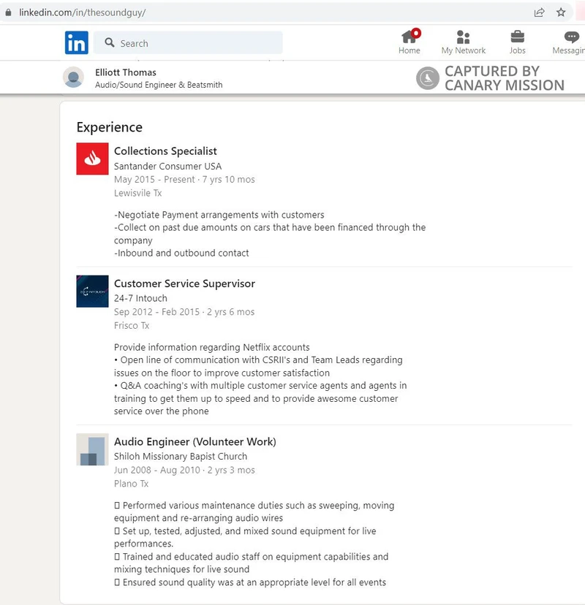Click Audio Engineer (Volunteer Work) title
585x605 pixels.
(195, 442)
